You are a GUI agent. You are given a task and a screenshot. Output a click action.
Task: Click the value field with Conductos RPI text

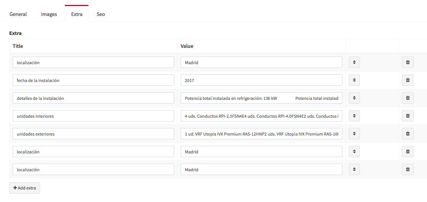click(x=261, y=116)
